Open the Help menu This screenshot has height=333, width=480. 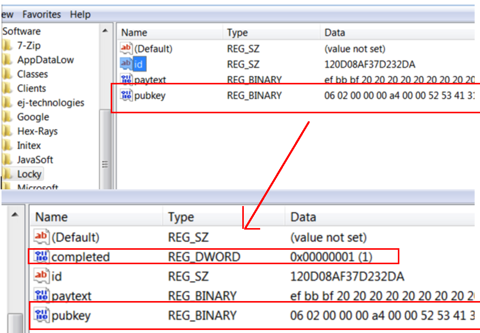click(80, 14)
